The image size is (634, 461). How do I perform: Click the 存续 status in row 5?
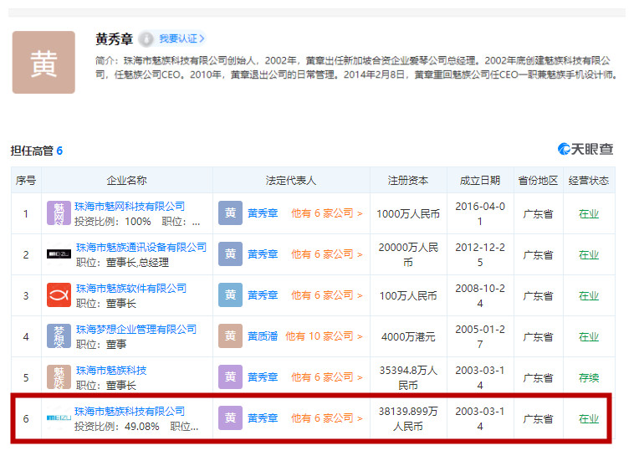point(589,377)
